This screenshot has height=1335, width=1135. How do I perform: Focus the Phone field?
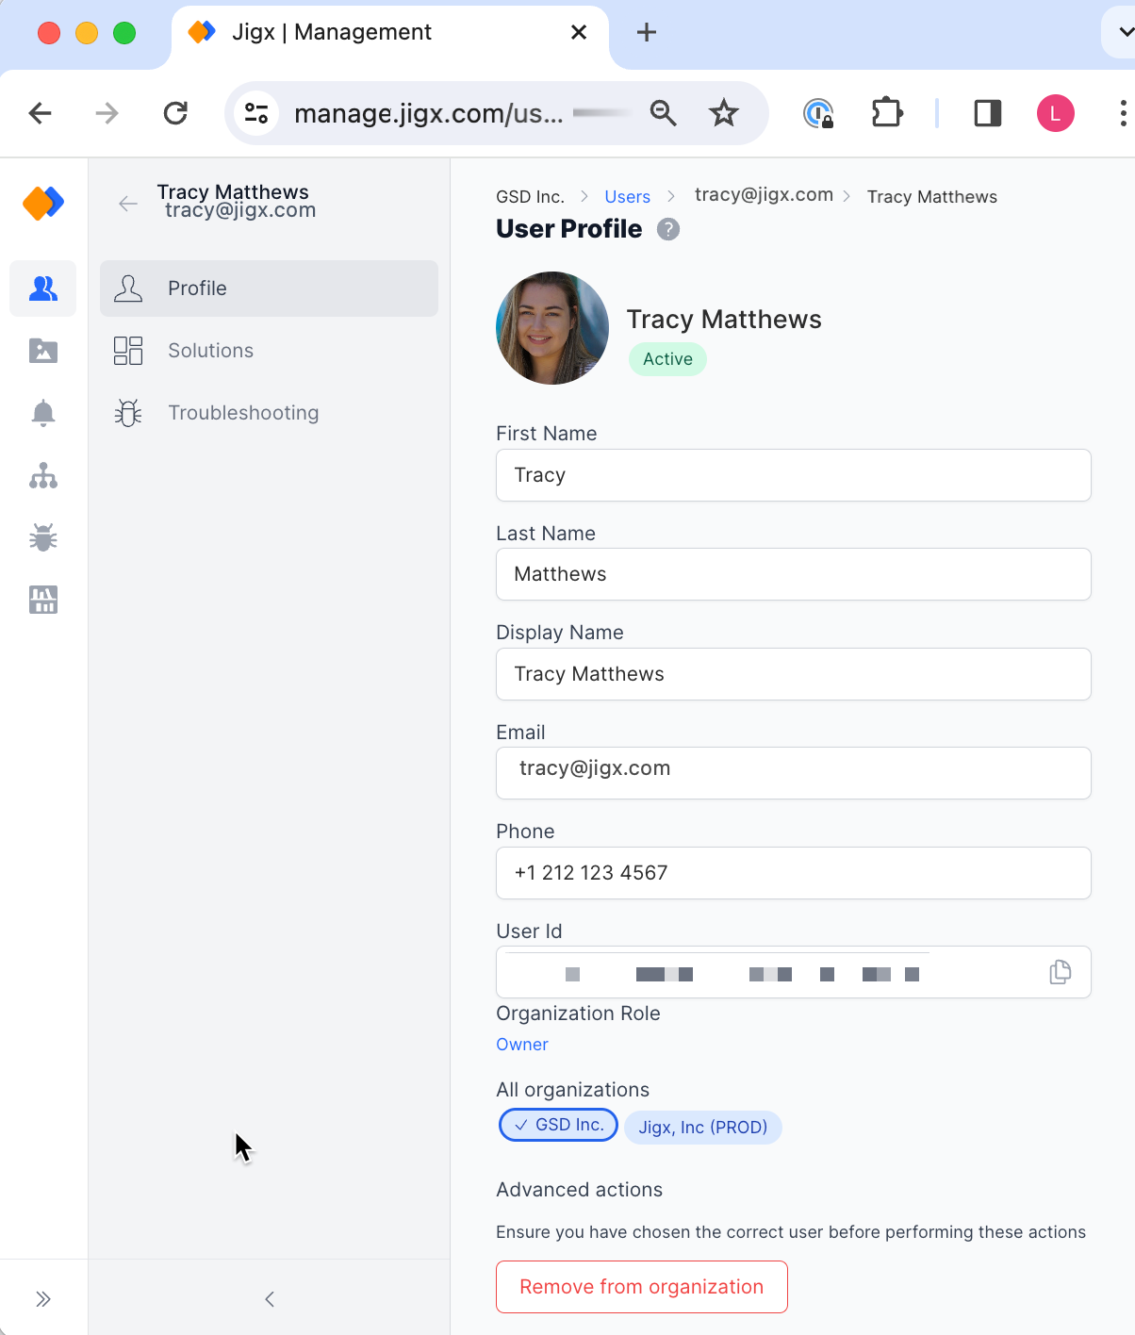[794, 873]
